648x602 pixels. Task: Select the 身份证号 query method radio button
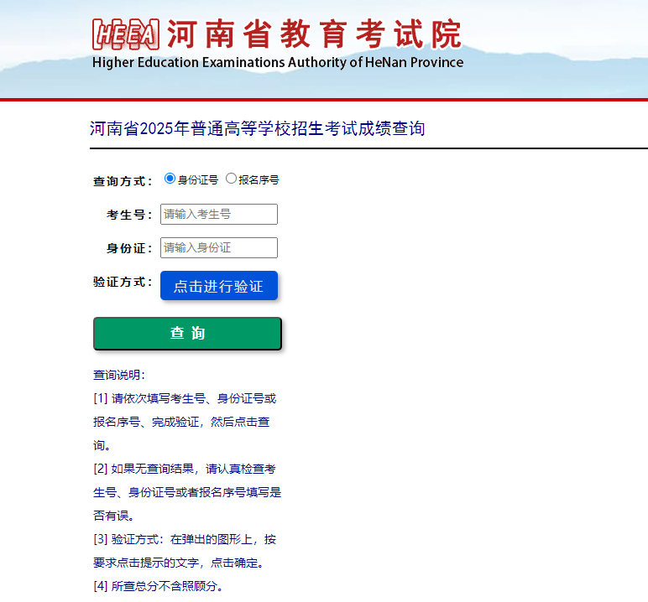click(170, 179)
